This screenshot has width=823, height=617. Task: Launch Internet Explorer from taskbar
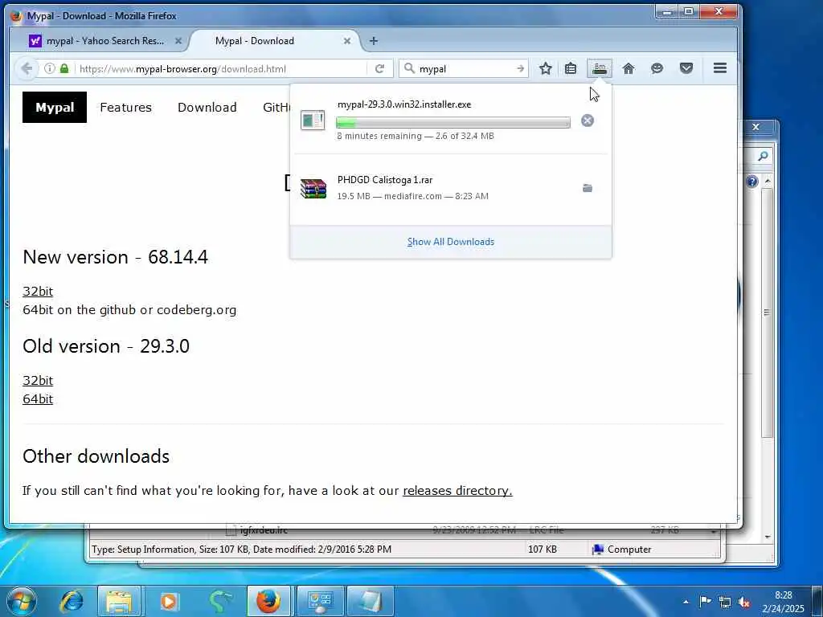[x=72, y=601]
